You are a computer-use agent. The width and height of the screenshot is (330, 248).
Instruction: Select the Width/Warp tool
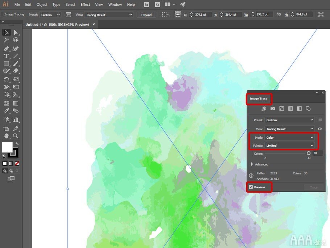[6, 87]
